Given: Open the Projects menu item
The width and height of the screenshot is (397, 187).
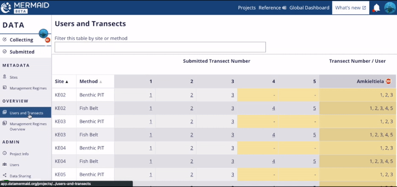Looking at the screenshot, I should 247,7.
